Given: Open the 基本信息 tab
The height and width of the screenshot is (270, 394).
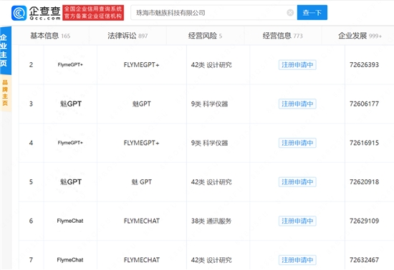Looking at the screenshot, I should pos(50,36).
